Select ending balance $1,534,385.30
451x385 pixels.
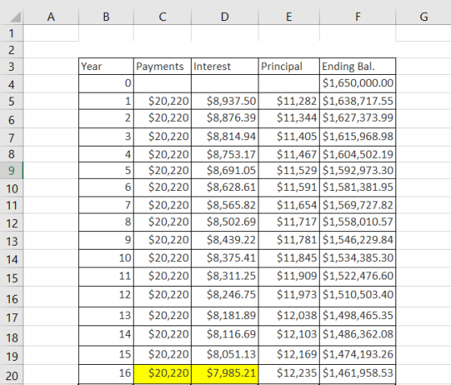pyautogui.click(x=358, y=259)
